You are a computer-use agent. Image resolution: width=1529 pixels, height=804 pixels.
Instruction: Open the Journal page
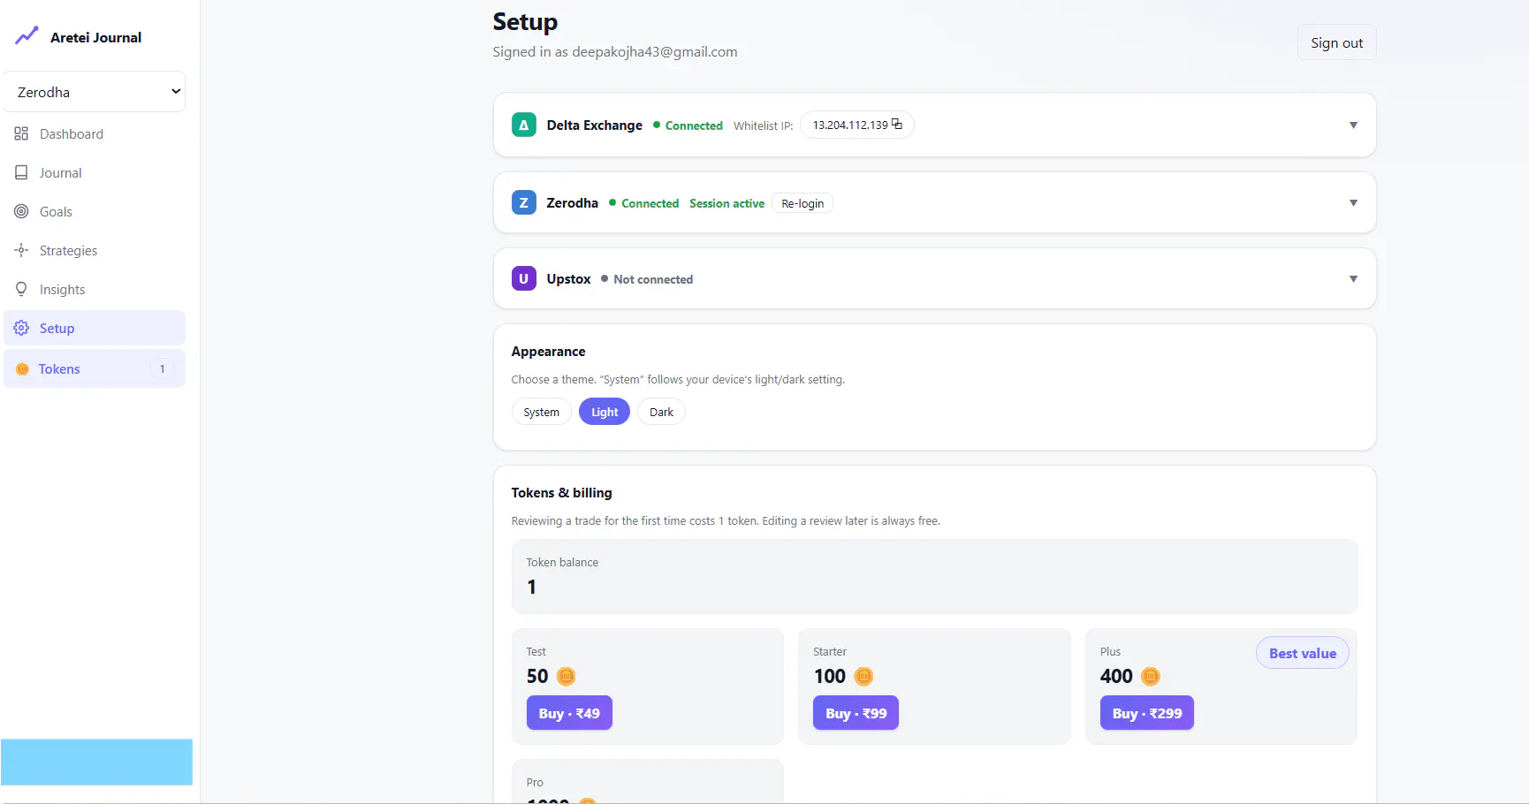[x=95, y=173]
